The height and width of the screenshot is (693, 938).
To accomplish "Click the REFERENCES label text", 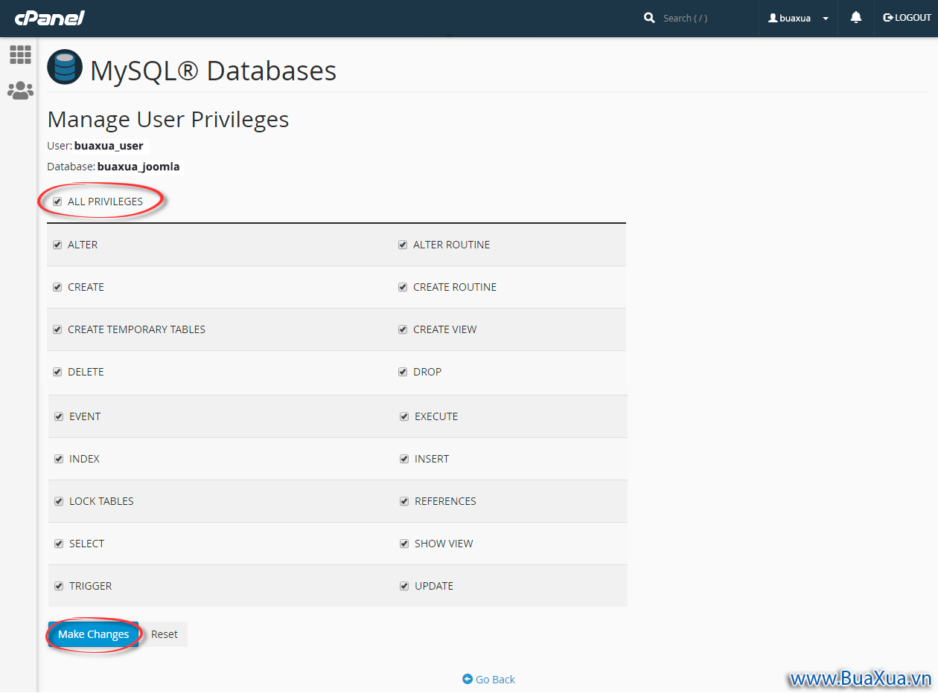I will coord(445,501).
